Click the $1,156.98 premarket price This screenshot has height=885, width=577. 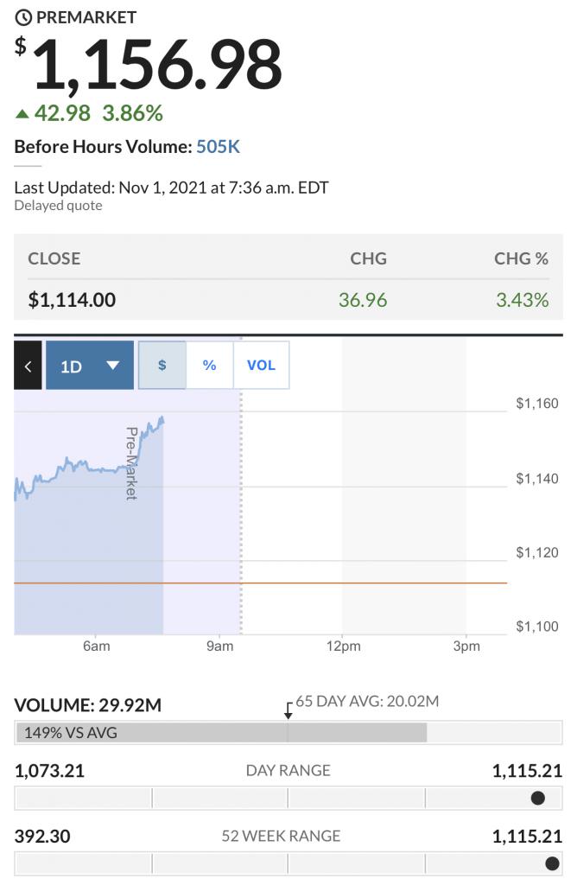point(149,64)
